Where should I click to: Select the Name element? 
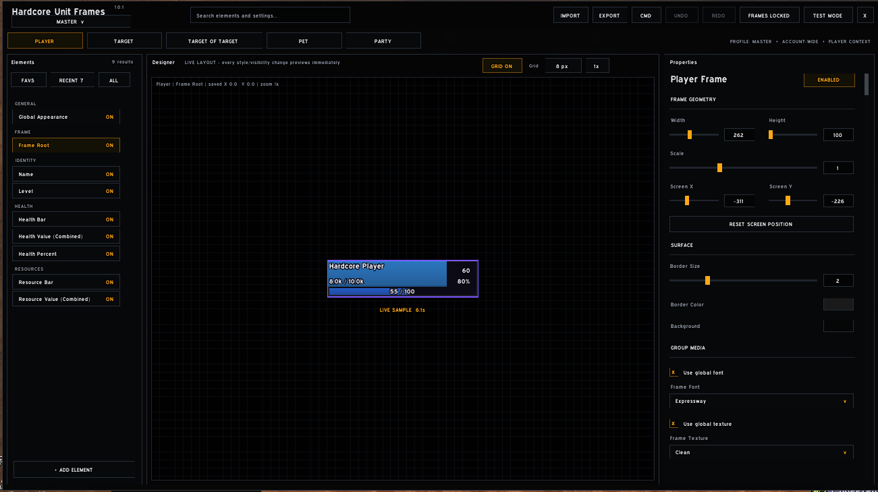click(66, 174)
